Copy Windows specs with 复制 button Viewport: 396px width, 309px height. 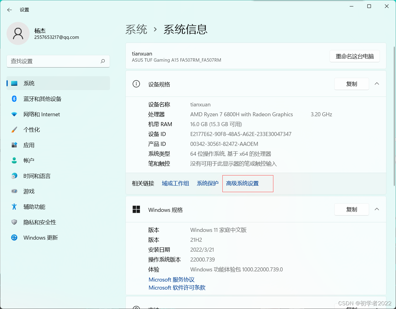point(352,209)
